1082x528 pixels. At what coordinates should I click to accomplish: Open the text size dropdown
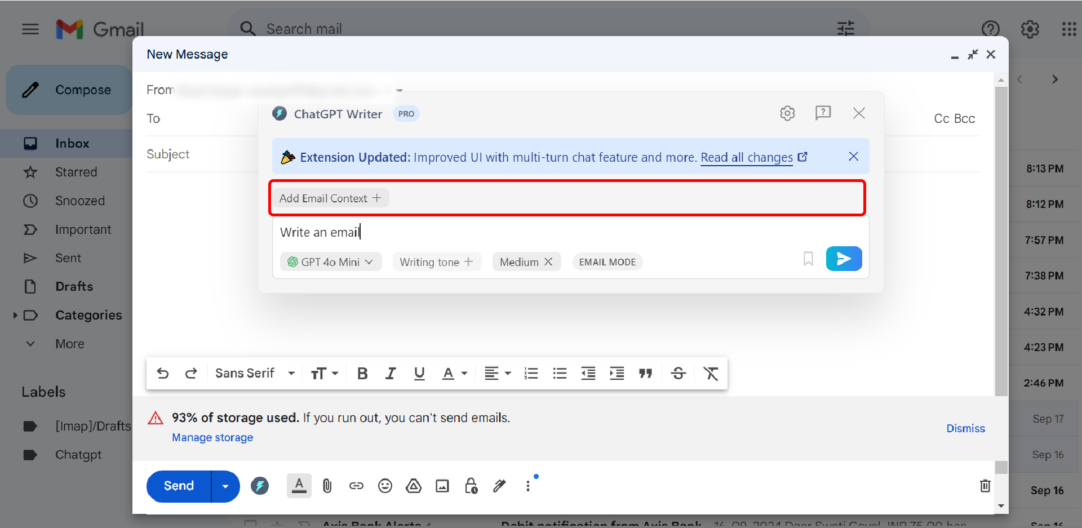tap(324, 373)
